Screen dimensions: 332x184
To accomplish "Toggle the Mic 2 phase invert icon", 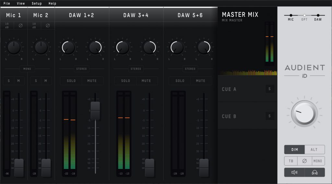I will pos(48,25).
